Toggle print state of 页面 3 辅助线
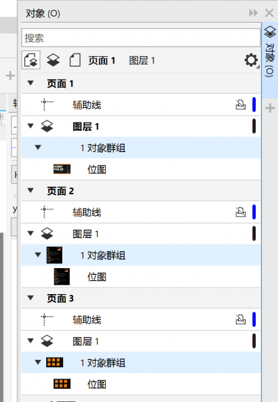 (241, 320)
